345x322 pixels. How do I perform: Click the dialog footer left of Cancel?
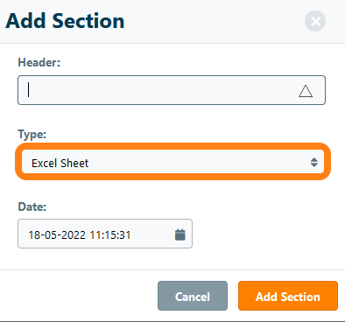(x=79, y=296)
